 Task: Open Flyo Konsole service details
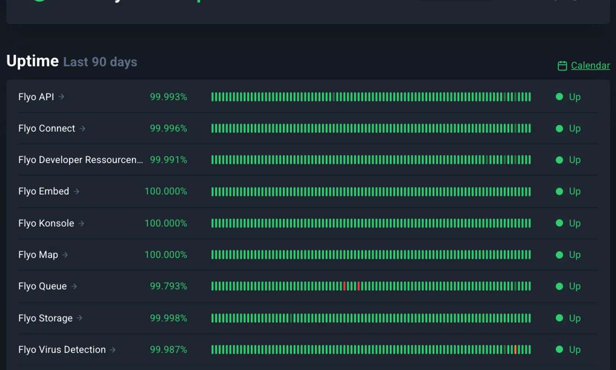(46, 223)
